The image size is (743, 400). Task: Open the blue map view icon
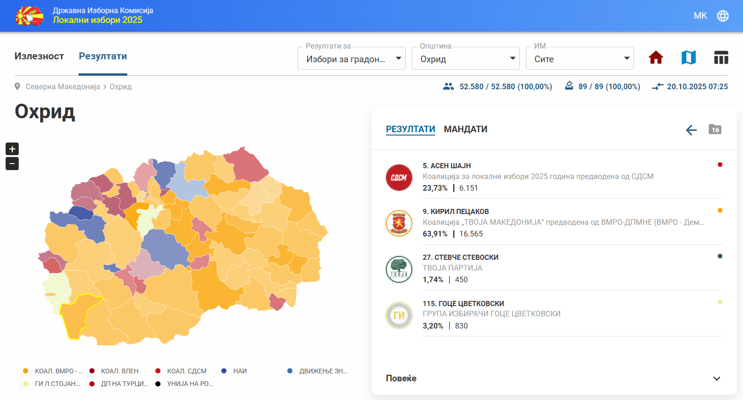[x=688, y=57]
